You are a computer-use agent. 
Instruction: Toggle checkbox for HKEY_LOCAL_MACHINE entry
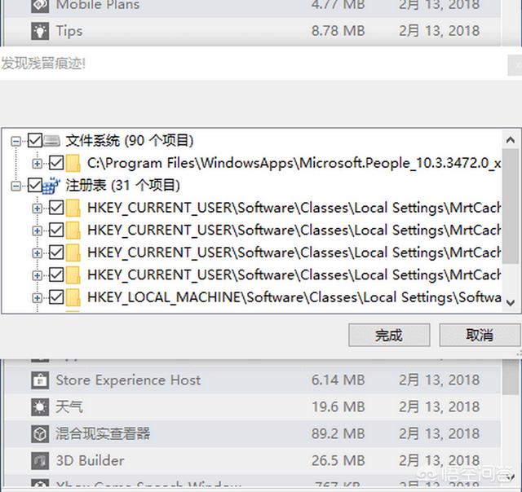[x=56, y=297]
